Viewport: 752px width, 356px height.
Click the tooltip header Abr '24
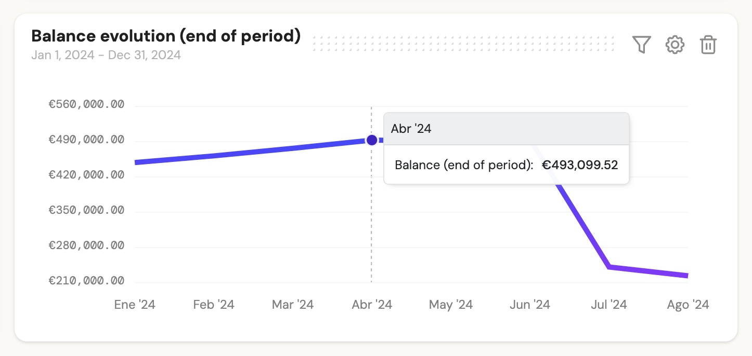point(411,129)
